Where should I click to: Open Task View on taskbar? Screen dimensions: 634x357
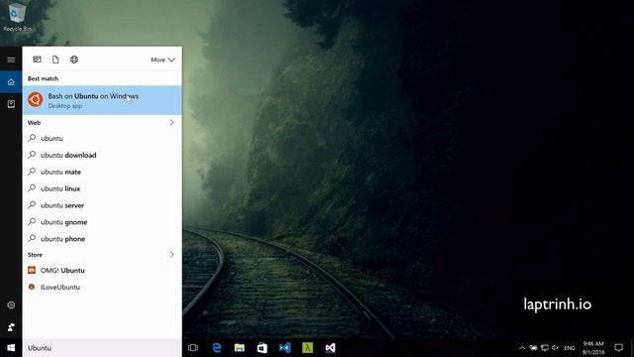coord(193,348)
